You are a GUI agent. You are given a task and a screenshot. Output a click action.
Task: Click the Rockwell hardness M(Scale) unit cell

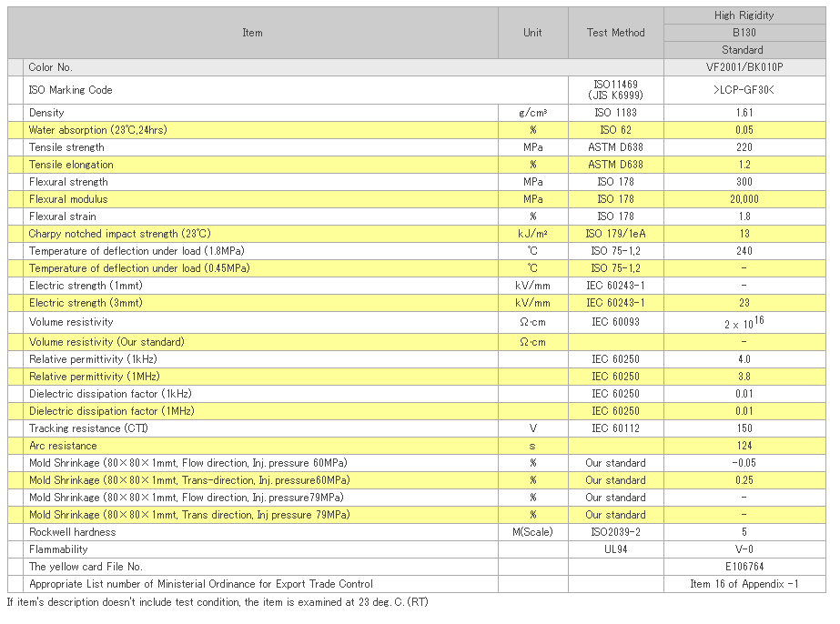pos(532,532)
